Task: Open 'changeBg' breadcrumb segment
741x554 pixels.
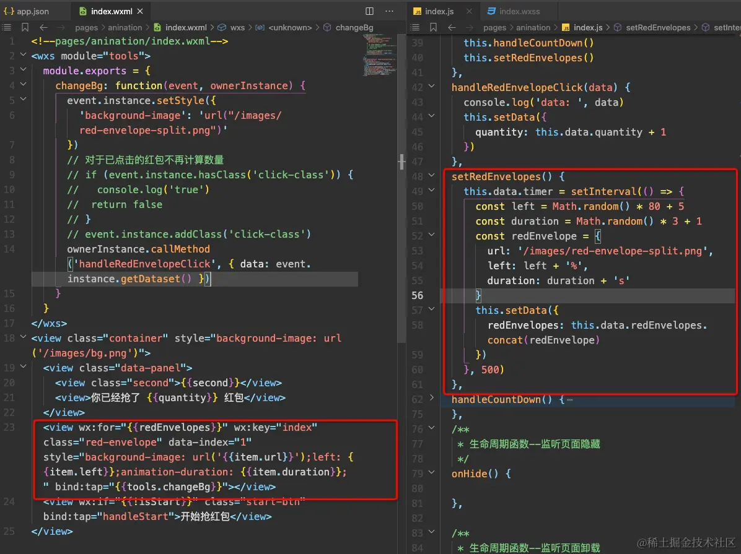Action: tap(354, 27)
